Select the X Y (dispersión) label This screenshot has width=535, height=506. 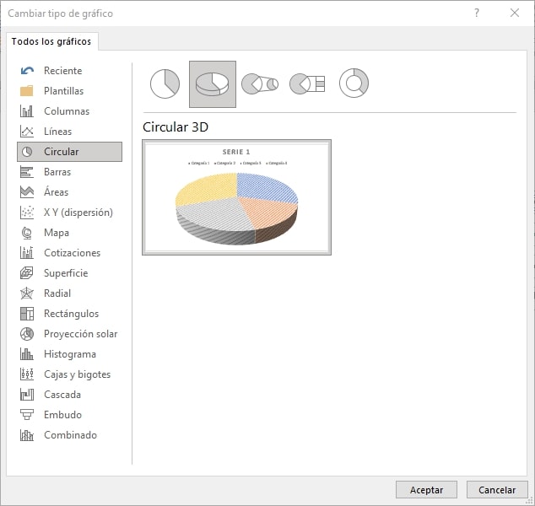(x=78, y=213)
